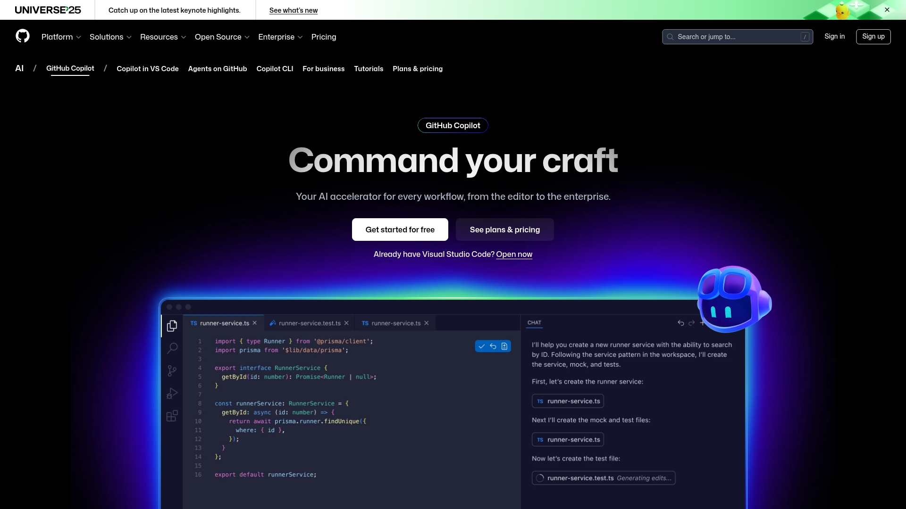Click the undo arrow in the Chat panel
906x509 pixels.
pos(681,323)
